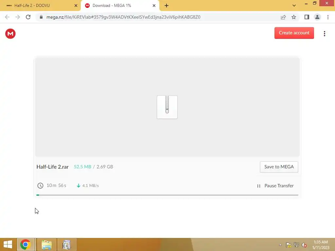This screenshot has width=335, height=251.
Task: Open the Windows Start menu
Action: click(x=8, y=244)
